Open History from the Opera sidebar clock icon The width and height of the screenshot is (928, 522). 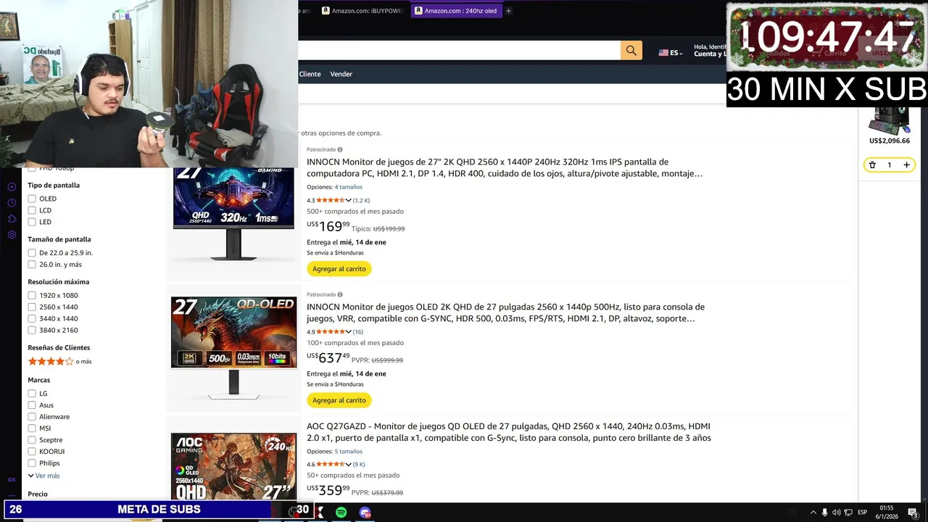12,203
